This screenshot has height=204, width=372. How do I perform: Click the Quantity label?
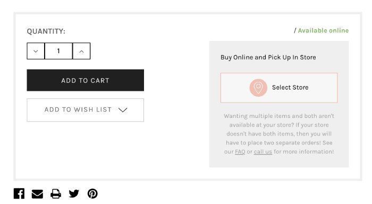[x=46, y=31]
